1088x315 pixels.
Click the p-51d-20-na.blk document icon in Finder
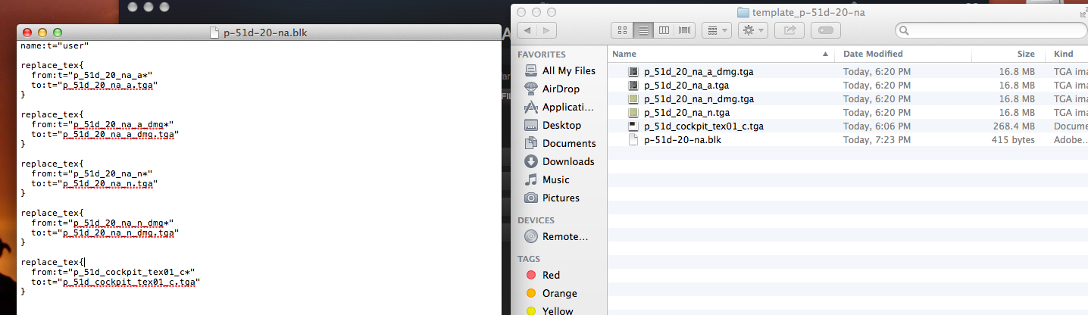click(x=633, y=139)
